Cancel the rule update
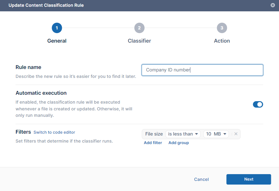This screenshot has width=279, height=191. (x=201, y=179)
